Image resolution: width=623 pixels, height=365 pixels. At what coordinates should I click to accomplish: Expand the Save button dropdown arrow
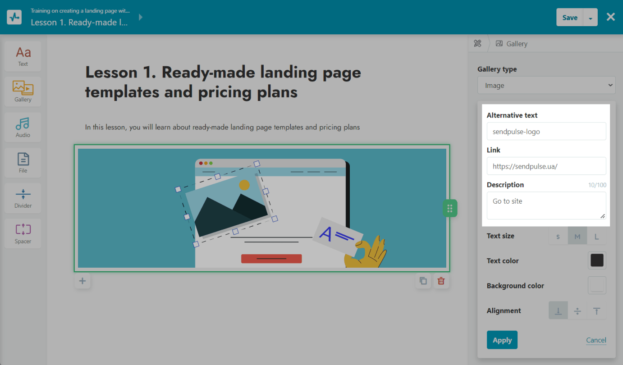(x=591, y=18)
